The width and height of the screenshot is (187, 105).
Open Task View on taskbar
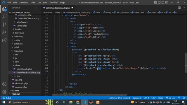[64, 102]
